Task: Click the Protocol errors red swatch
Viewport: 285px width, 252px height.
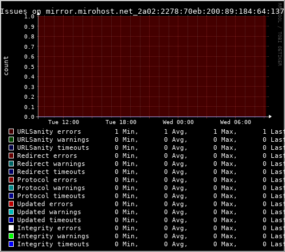Action: (11, 180)
